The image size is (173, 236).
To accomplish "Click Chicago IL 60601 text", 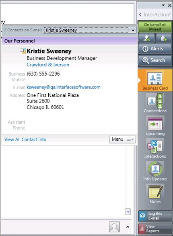I will click(x=45, y=107).
